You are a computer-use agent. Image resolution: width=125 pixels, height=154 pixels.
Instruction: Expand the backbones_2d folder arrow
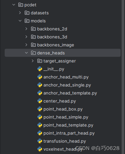point(26,29)
